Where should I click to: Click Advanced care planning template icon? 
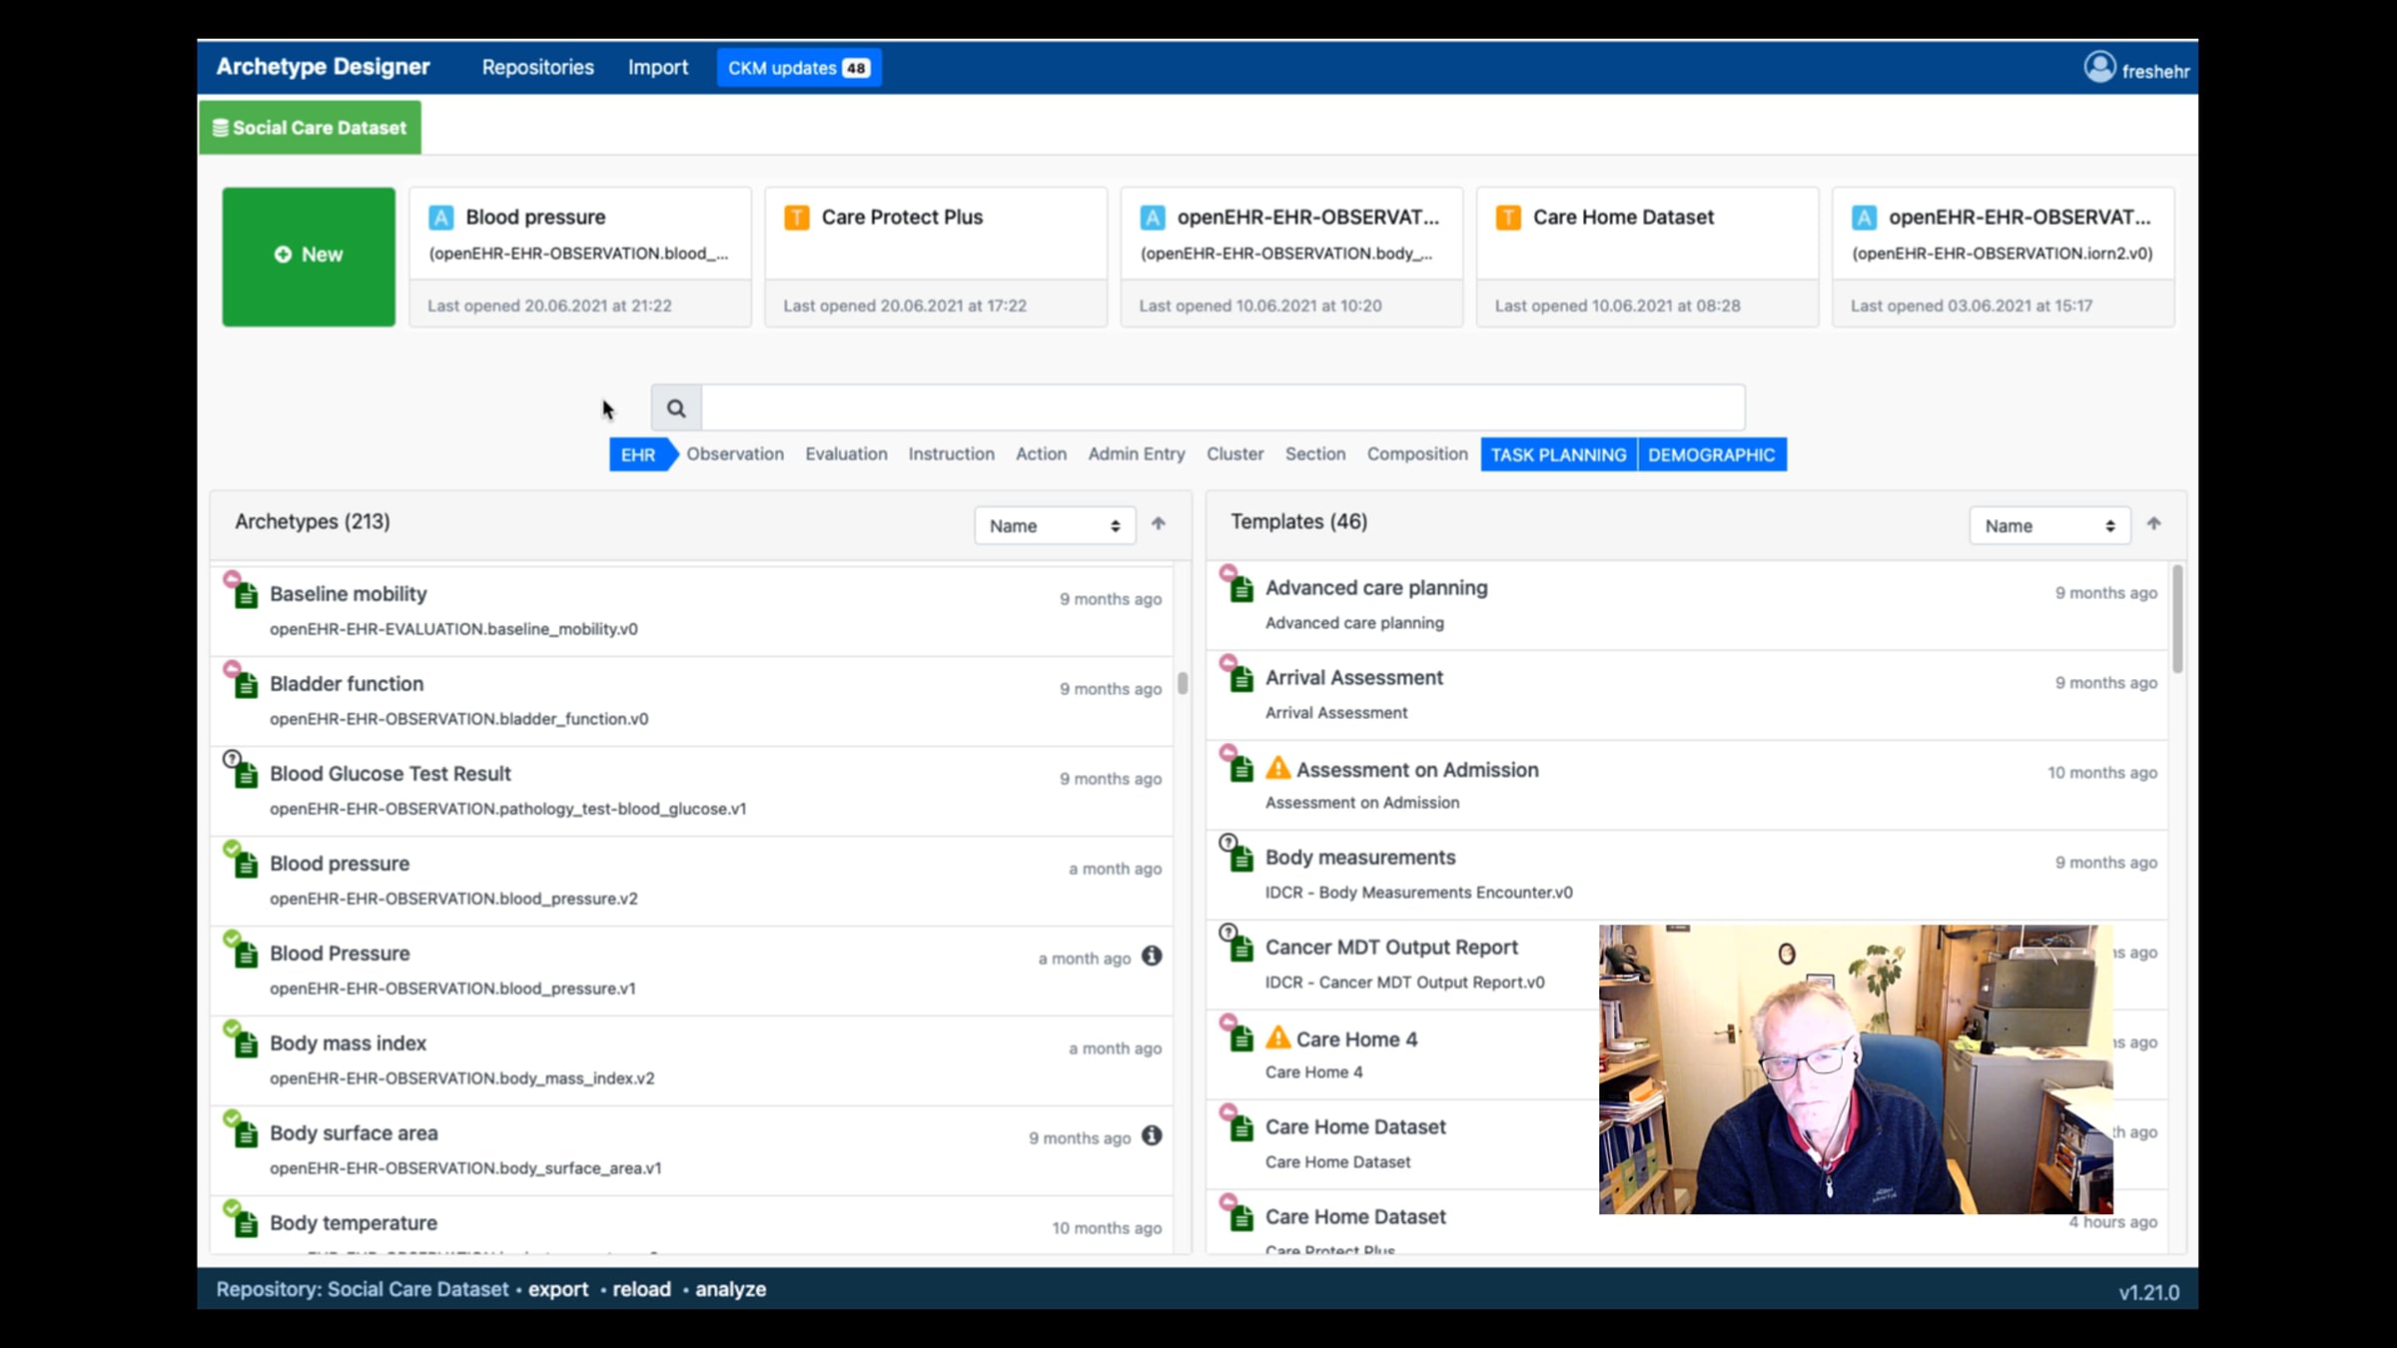[x=1241, y=589]
